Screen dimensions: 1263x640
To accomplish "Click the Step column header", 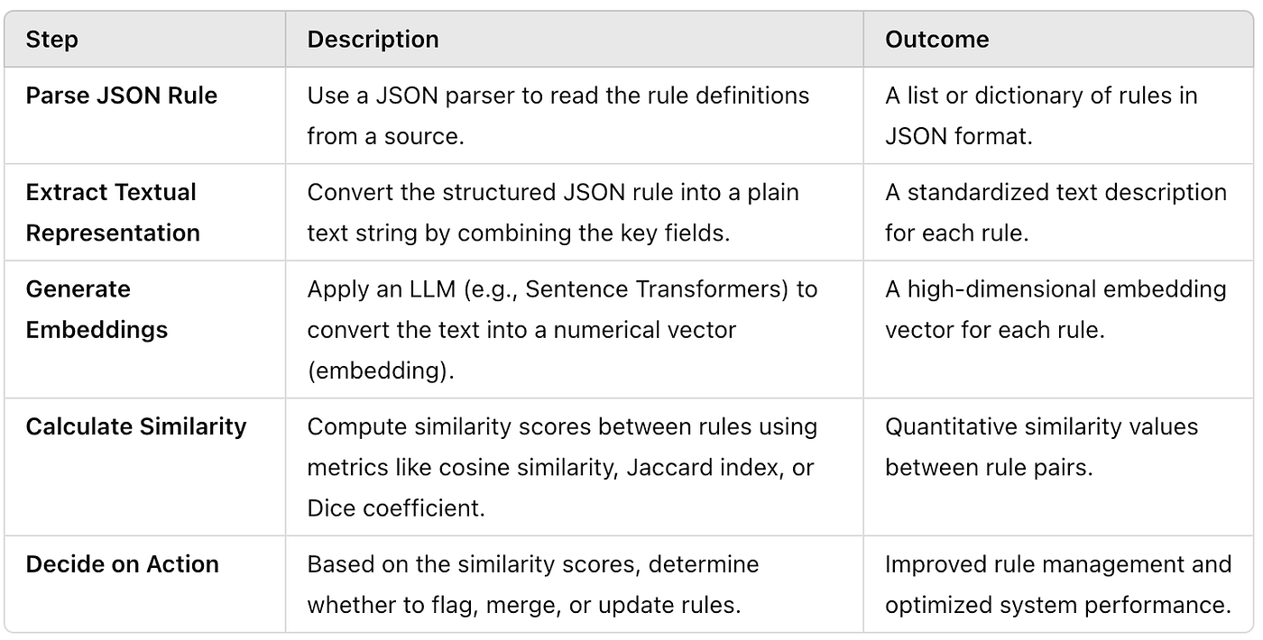I will [x=52, y=40].
